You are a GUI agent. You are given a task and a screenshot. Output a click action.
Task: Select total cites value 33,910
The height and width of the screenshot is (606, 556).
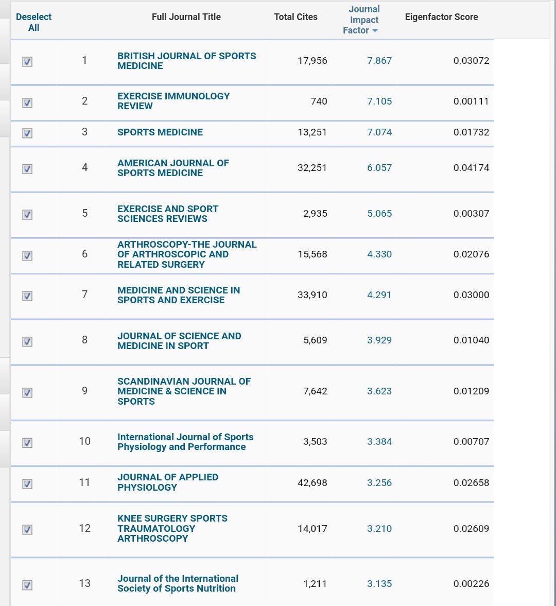(312, 295)
